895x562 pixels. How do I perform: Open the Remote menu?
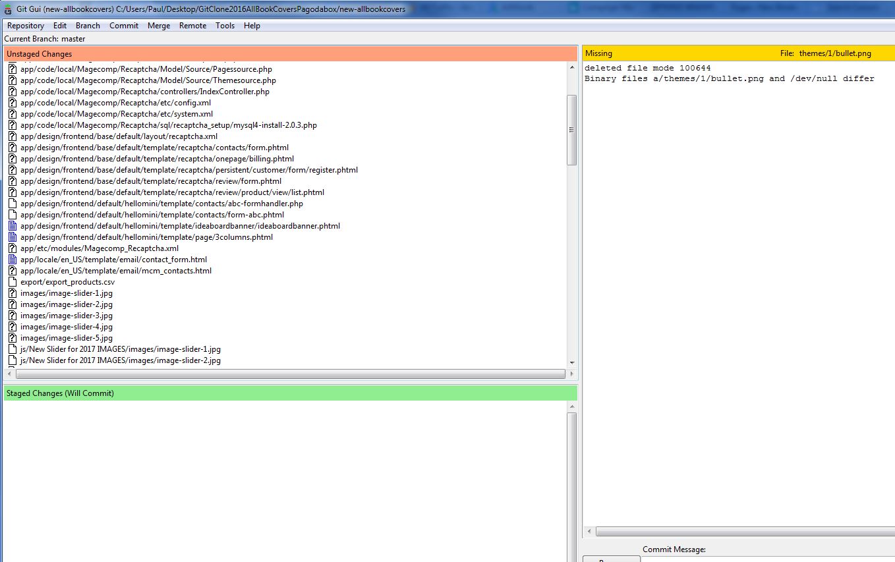click(192, 26)
